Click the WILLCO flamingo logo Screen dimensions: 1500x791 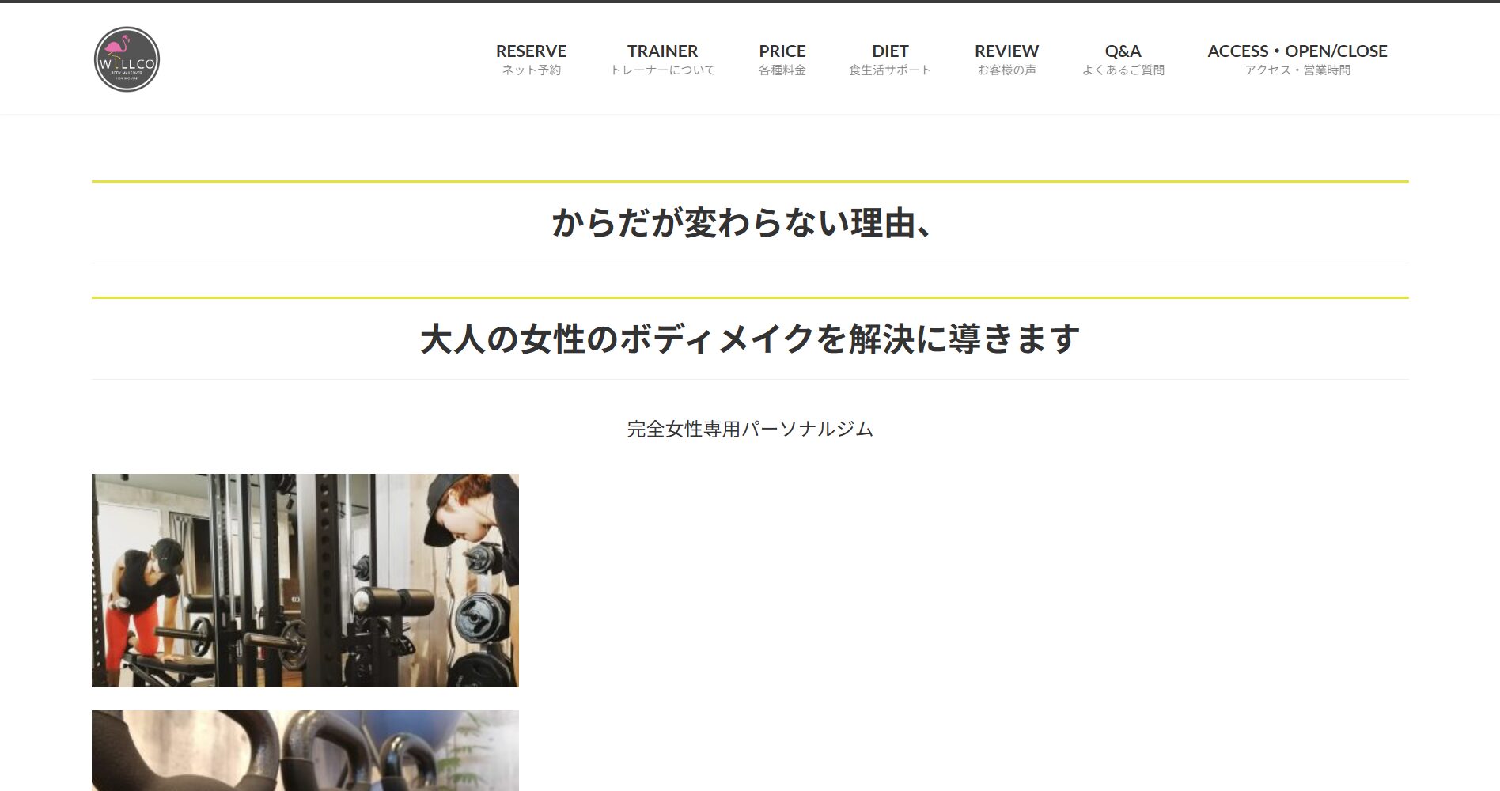pos(127,59)
